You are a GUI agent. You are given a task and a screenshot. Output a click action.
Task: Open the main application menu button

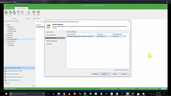click(x=6, y=8)
